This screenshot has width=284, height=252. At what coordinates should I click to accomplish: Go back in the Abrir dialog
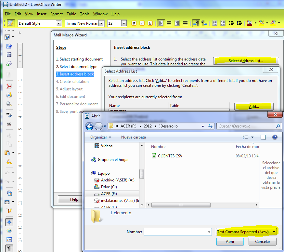tap(89, 126)
